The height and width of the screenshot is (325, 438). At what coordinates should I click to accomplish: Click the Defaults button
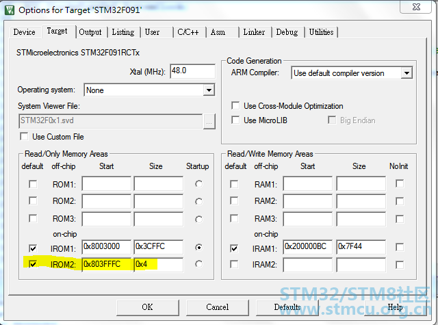pyautogui.click(x=287, y=307)
